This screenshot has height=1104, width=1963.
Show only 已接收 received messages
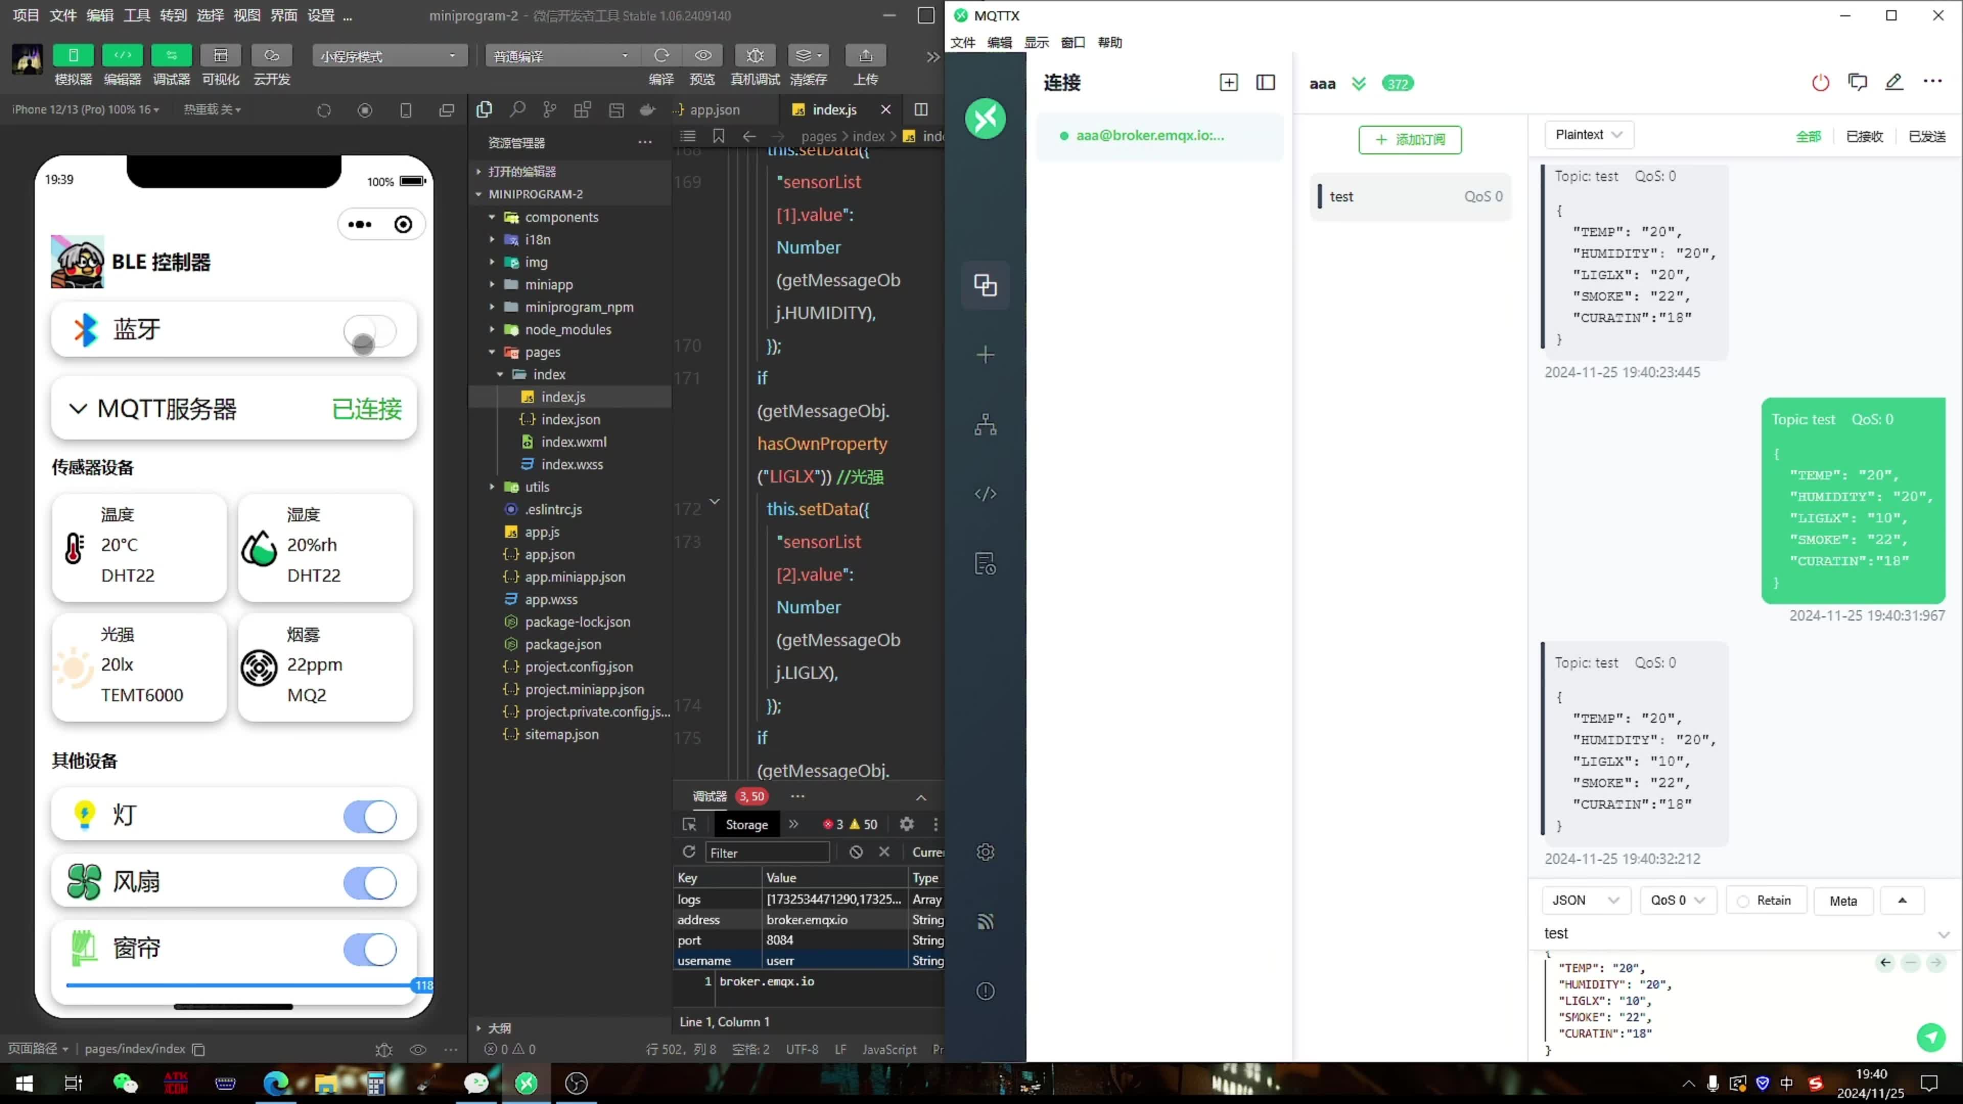coord(1864,136)
